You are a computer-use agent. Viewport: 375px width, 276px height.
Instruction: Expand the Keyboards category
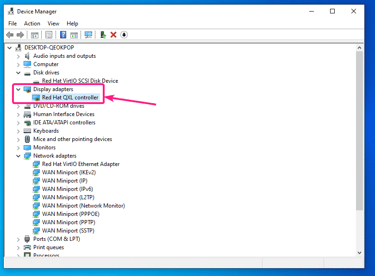click(19, 131)
